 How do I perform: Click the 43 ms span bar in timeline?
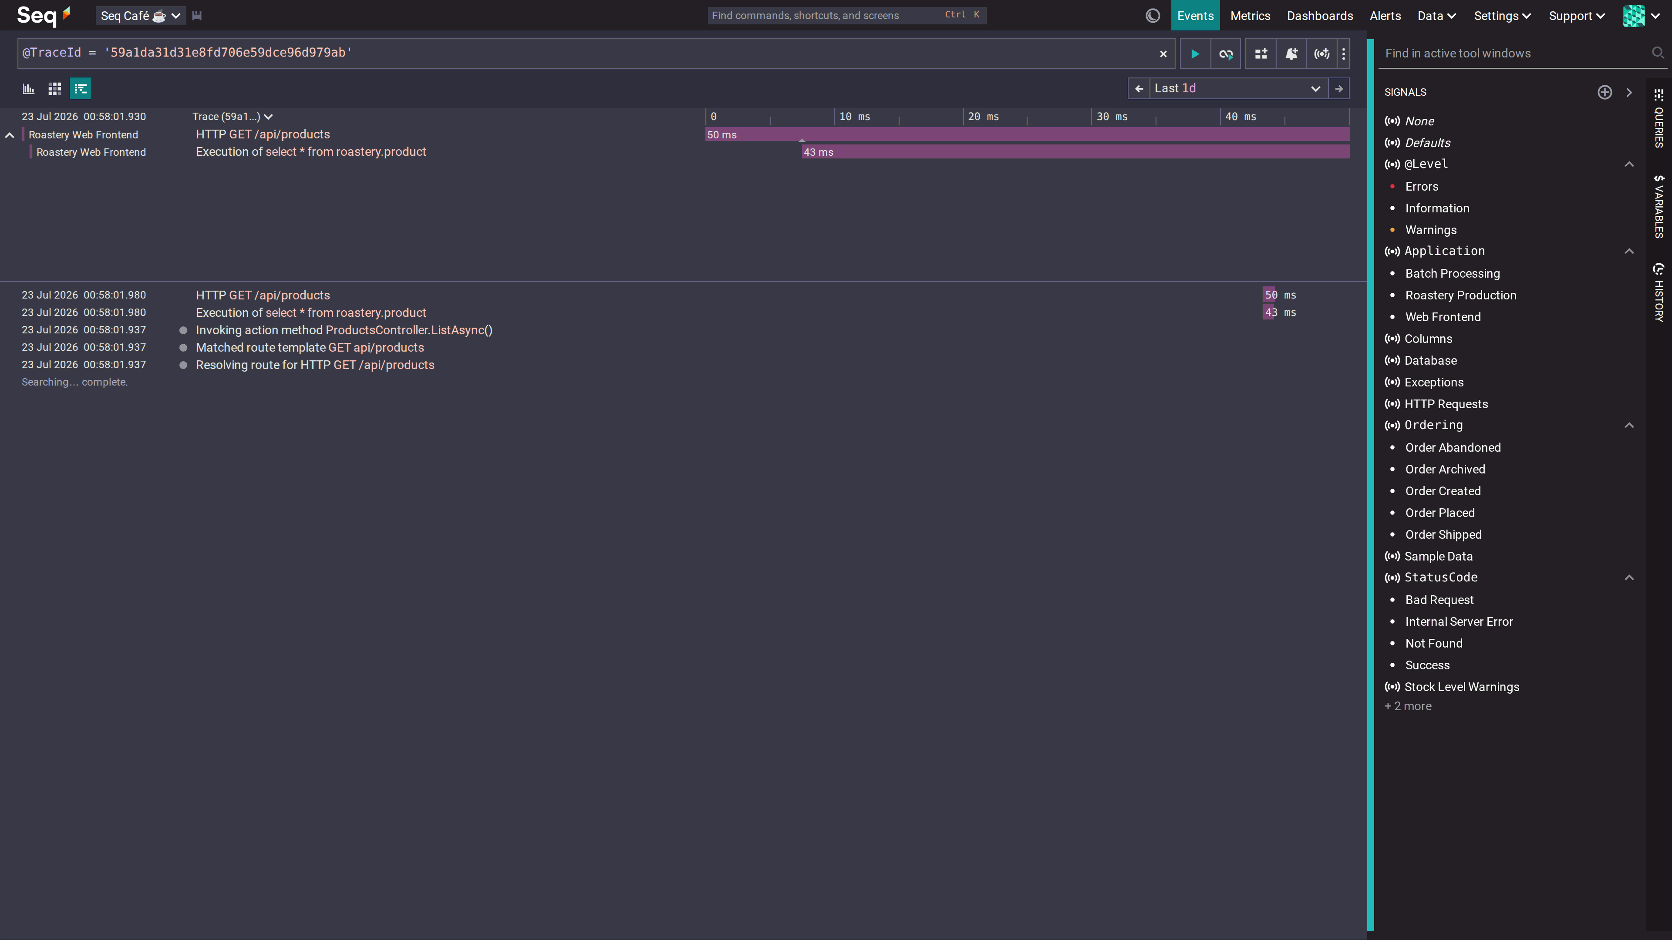click(x=1075, y=152)
